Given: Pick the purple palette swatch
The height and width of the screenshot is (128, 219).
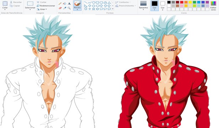Looking at the screenshot, I should pyautogui.click(x=207, y=2).
